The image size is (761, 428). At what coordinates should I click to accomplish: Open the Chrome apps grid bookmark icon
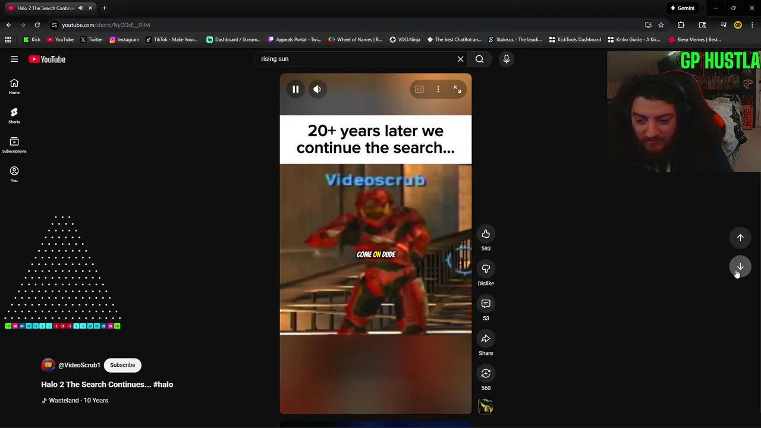[8, 40]
